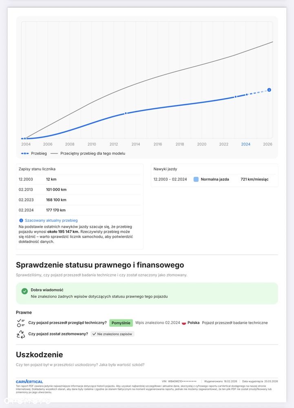Click the blue Normalna jazda color swatch
Image resolution: width=294 pixels, height=408 pixels.
click(x=196, y=179)
